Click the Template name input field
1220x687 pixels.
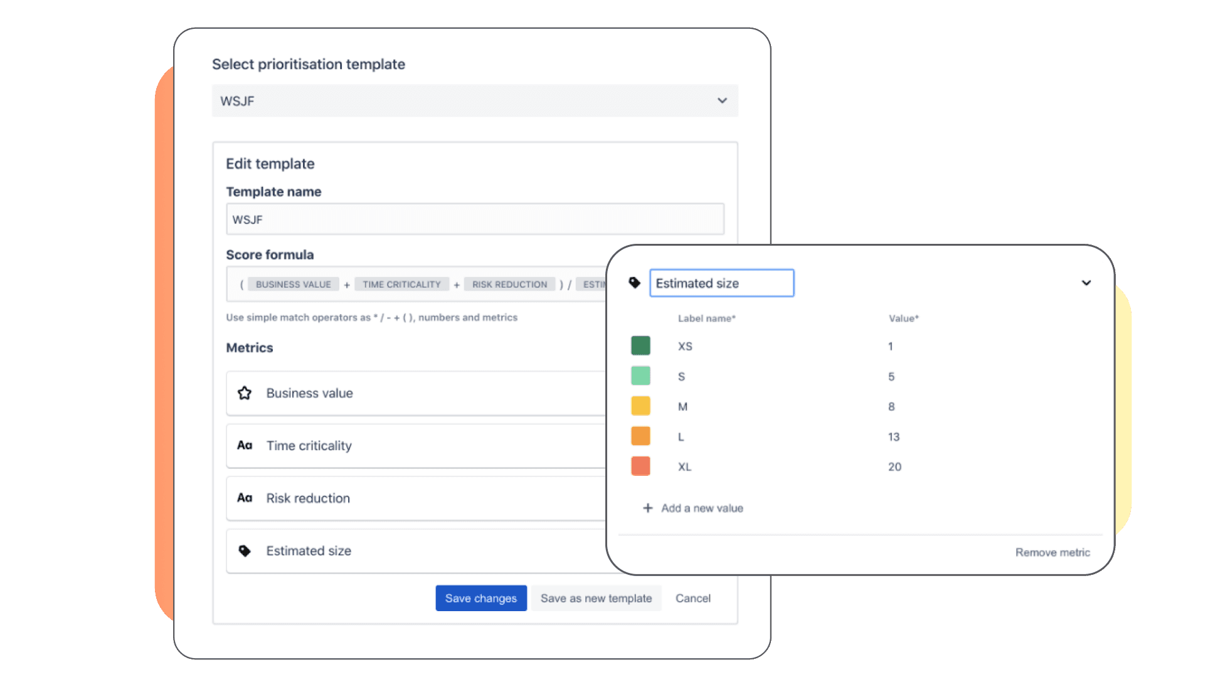[475, 219]
